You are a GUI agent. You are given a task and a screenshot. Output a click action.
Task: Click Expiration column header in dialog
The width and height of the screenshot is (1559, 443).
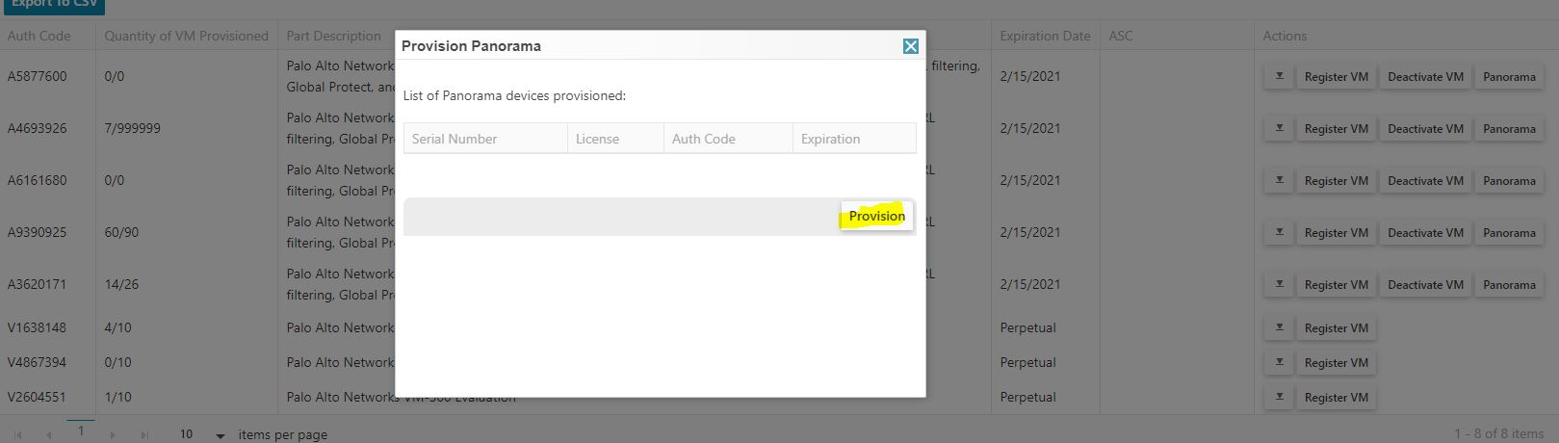pos(830,139)
